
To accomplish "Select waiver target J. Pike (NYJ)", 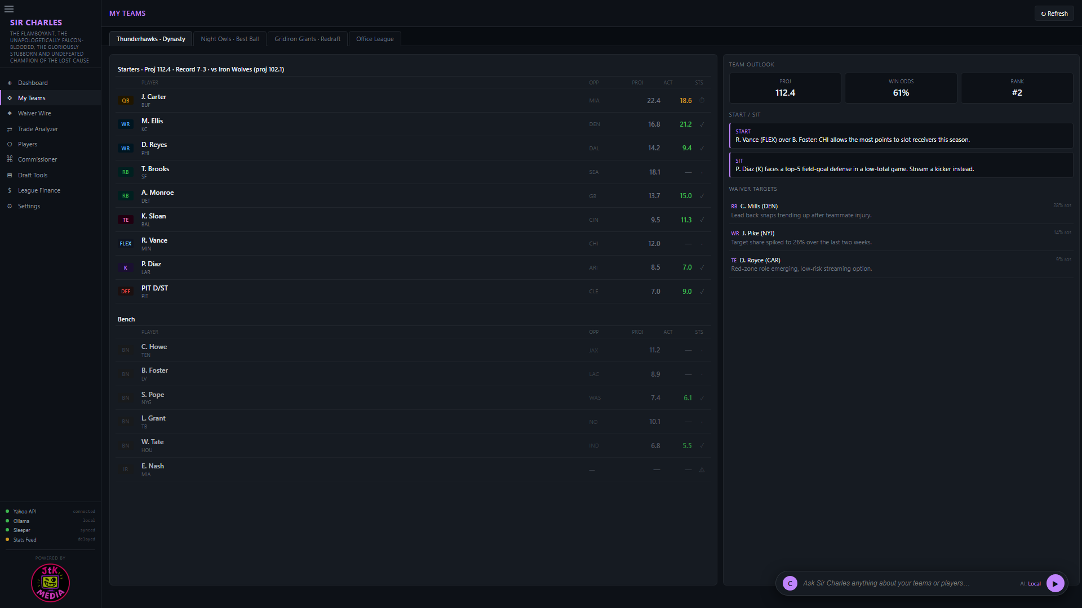I will [901, 238].
